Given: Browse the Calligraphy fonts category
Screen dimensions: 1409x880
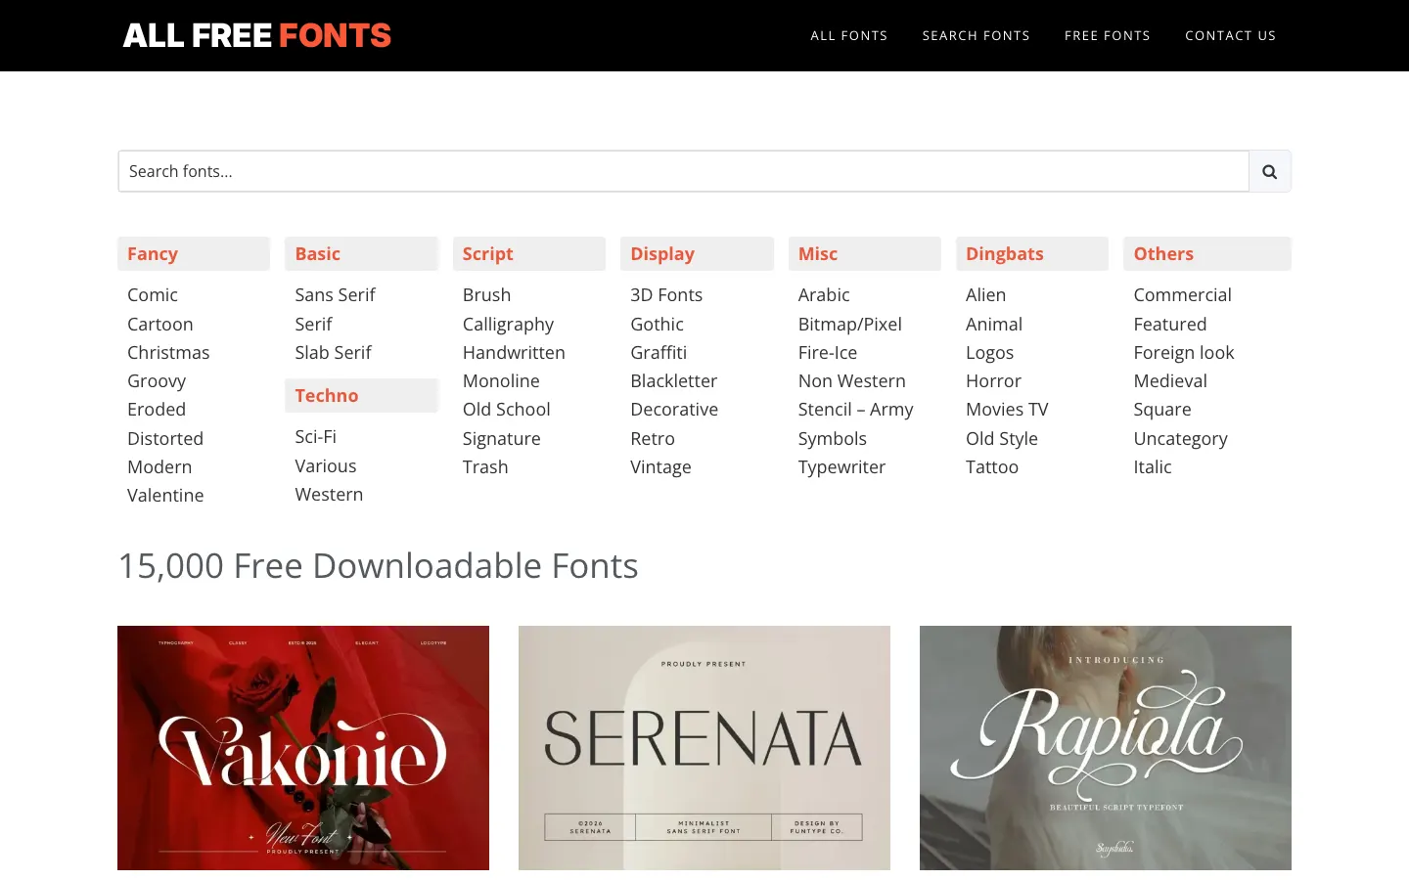Looking at the screenshot, I should [508, 324].
